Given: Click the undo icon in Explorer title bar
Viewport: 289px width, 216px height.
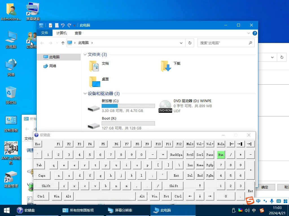Looking at the screenshot, I should 63,25.
